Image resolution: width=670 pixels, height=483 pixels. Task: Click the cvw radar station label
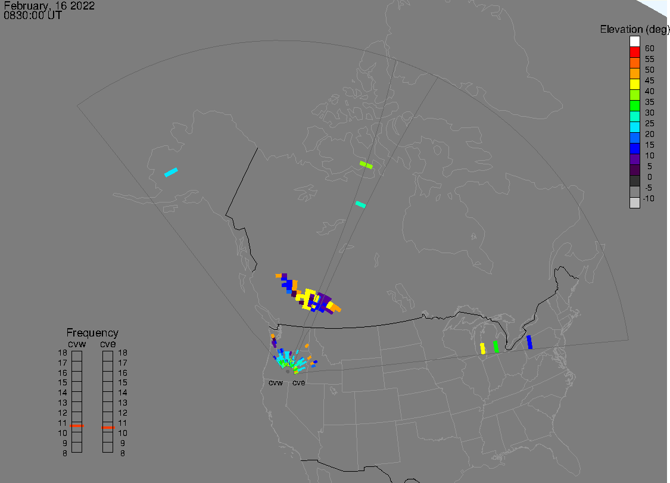pyautogui.click(x=275, y=383)
